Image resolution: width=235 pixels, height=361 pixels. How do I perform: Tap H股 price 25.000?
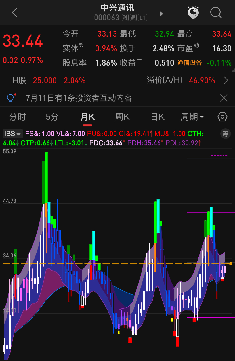tap(45, 81)
